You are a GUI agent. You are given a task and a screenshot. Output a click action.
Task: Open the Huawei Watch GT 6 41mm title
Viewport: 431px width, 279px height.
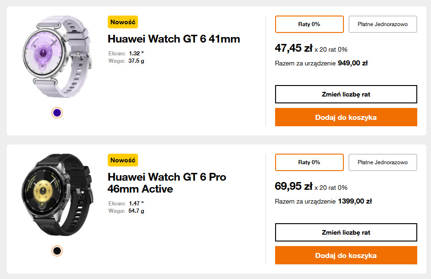[174, 39]
